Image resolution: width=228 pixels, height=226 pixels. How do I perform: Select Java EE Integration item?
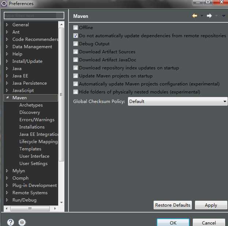39,134
